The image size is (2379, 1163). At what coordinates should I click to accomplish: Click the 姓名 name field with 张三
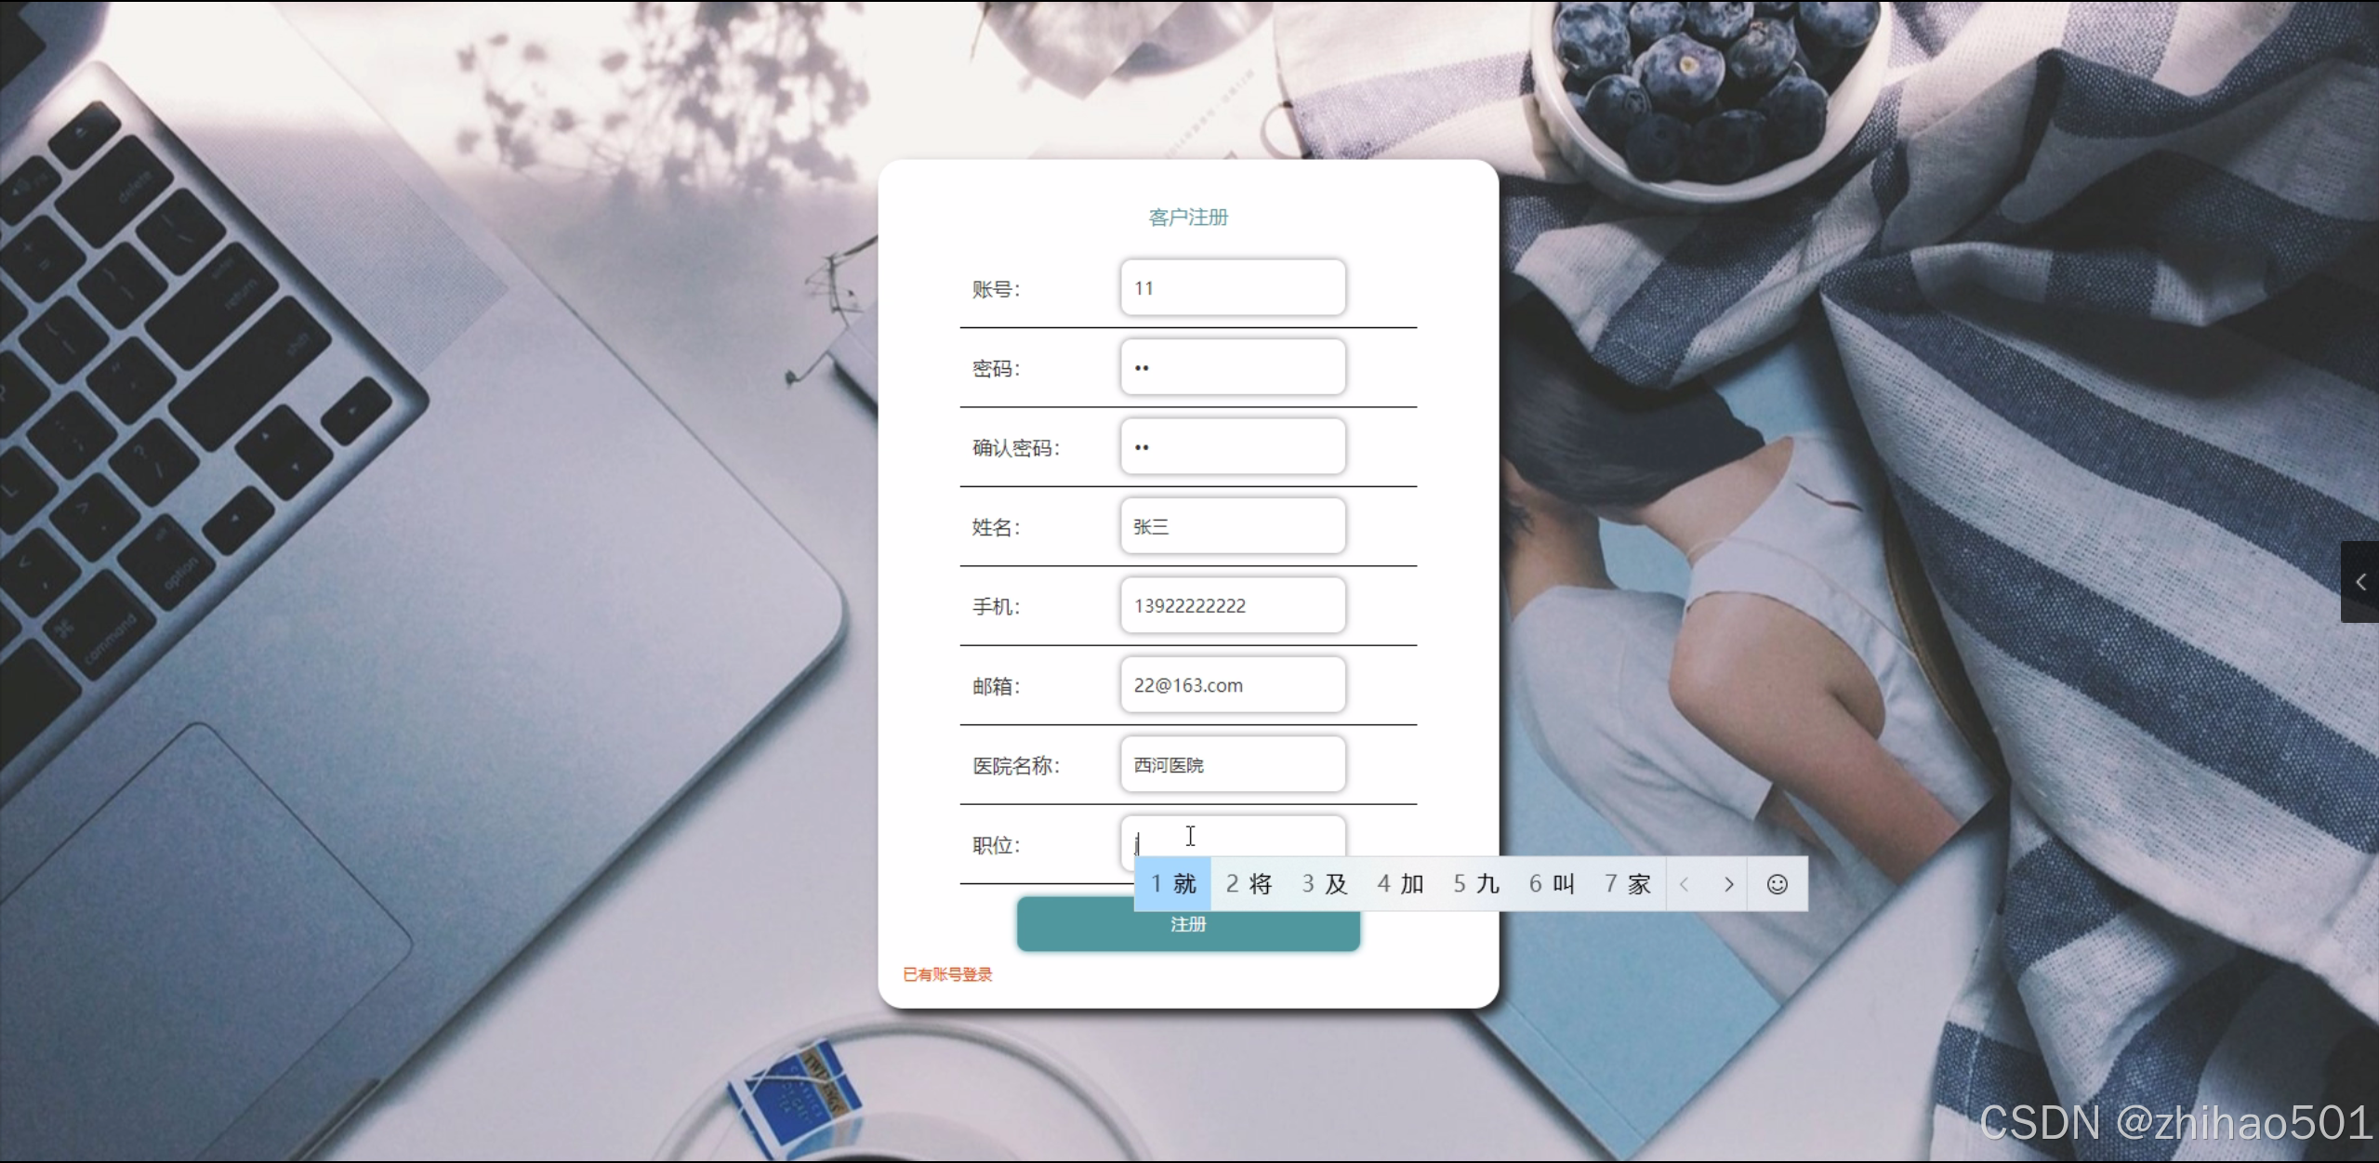click(x=1233, y=526)
